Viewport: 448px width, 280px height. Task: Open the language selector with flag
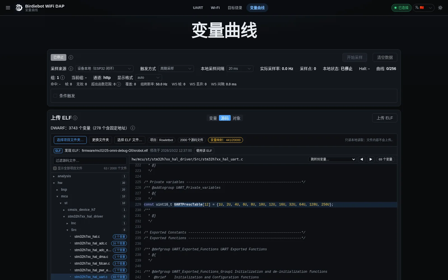(x=424, y=8)
